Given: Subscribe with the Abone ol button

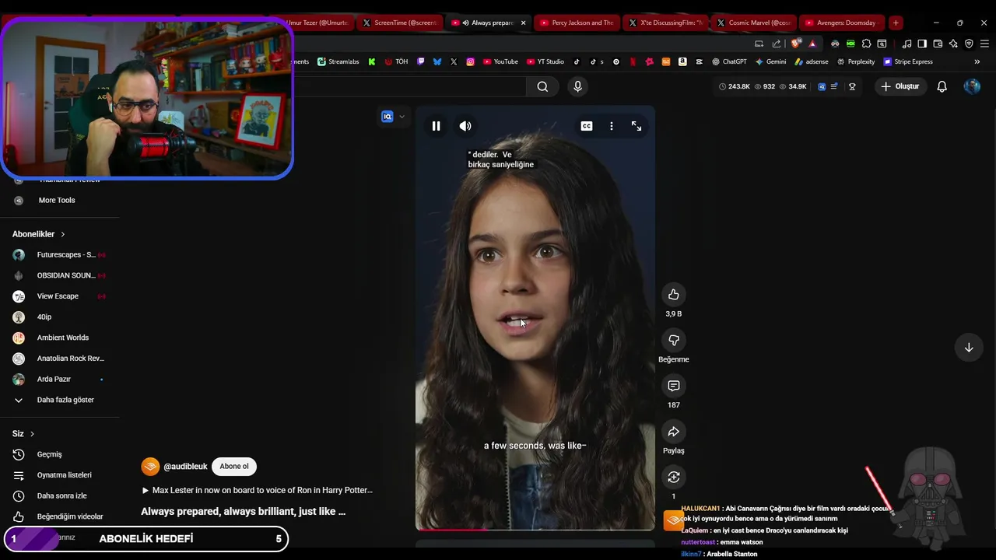Looking at the screenshot, I should [234, 467].
